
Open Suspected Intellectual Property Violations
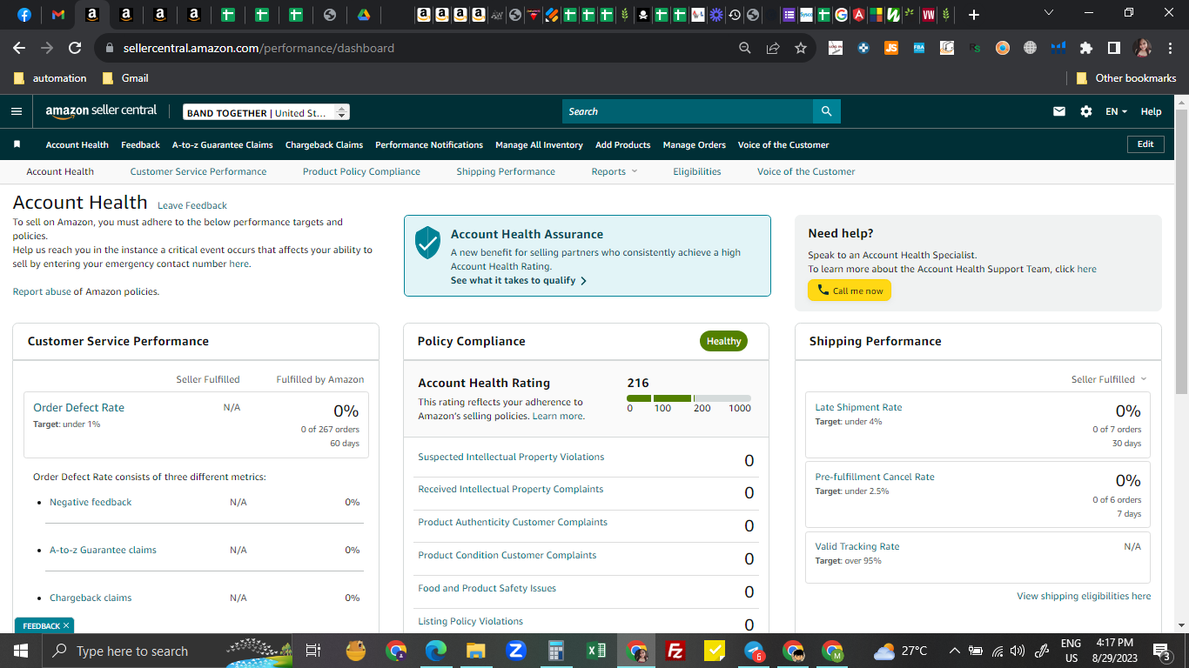pos(511,457)
